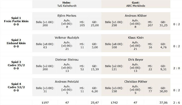Click Spiel 3 result 2 : 0
This screenshot has width=182, height=105.
177,68
